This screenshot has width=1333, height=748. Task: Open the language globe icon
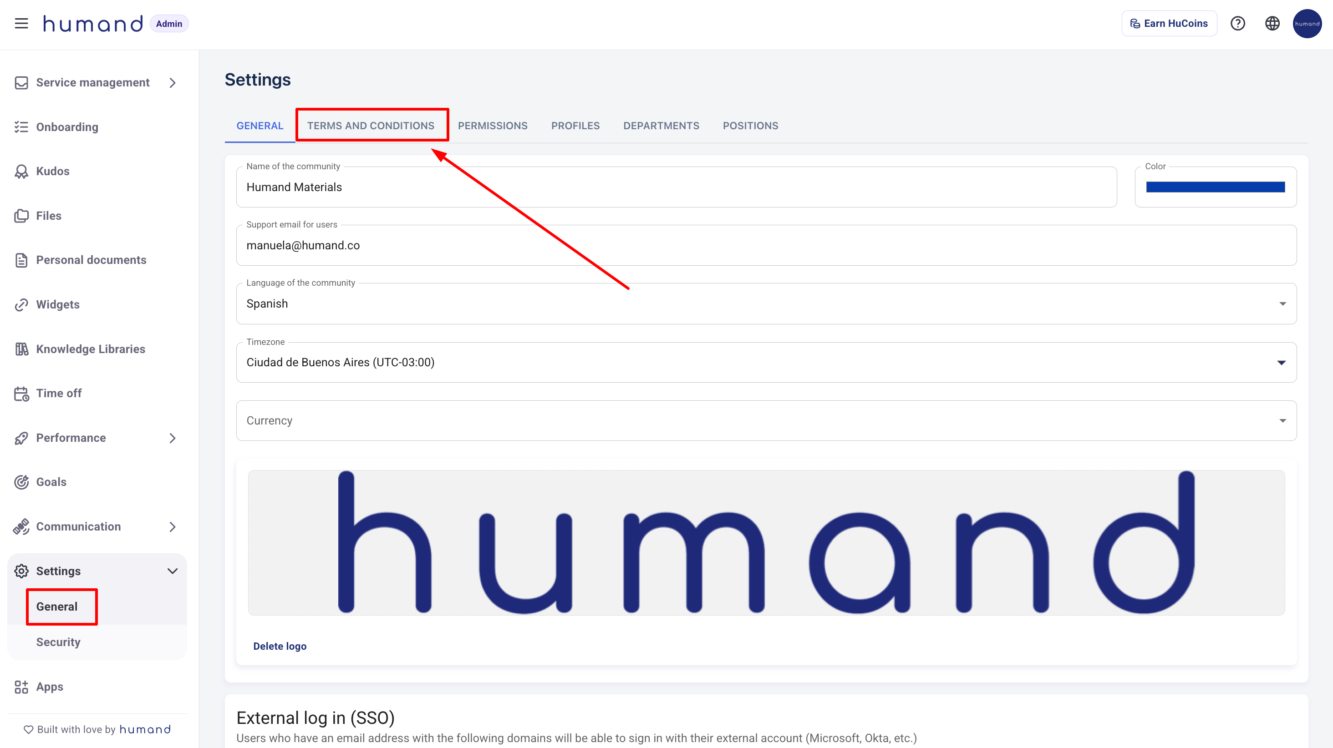[1272, 23]
